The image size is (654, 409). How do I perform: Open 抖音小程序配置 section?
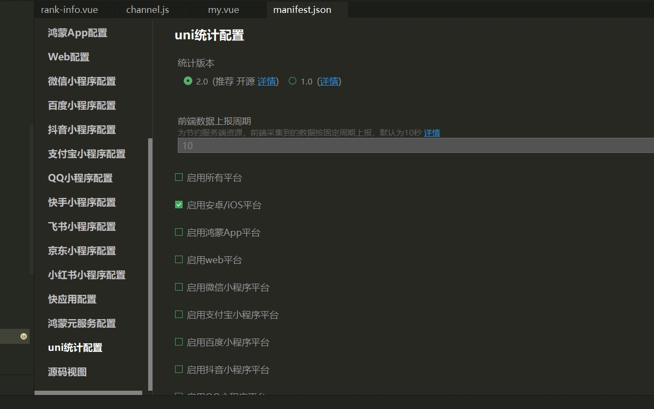click(82, 130)
